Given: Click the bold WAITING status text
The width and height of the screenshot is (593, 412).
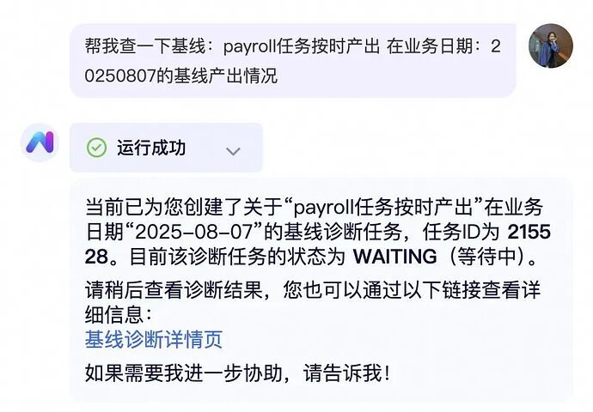Looking at the screenshot, I should 394,257.
